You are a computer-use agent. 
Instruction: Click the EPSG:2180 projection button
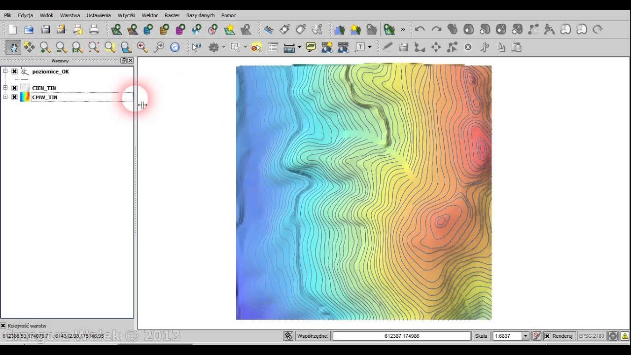[592, 336]
